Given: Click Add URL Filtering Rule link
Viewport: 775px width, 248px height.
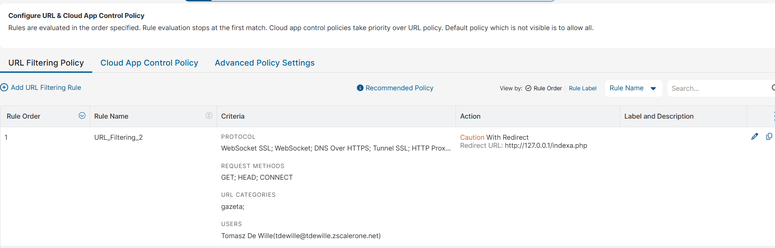Looking at the screenshot, I should [x=46, y=88].
